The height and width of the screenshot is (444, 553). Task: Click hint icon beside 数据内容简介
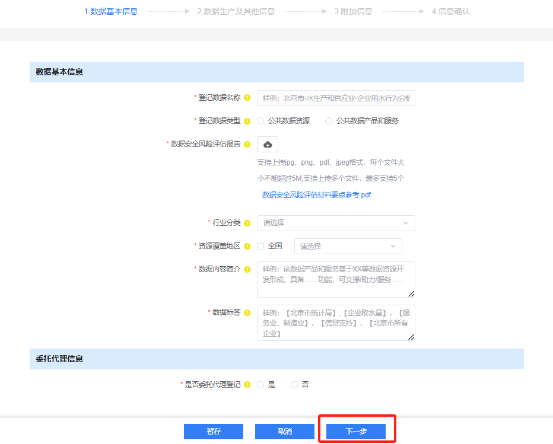coord(247,269)
